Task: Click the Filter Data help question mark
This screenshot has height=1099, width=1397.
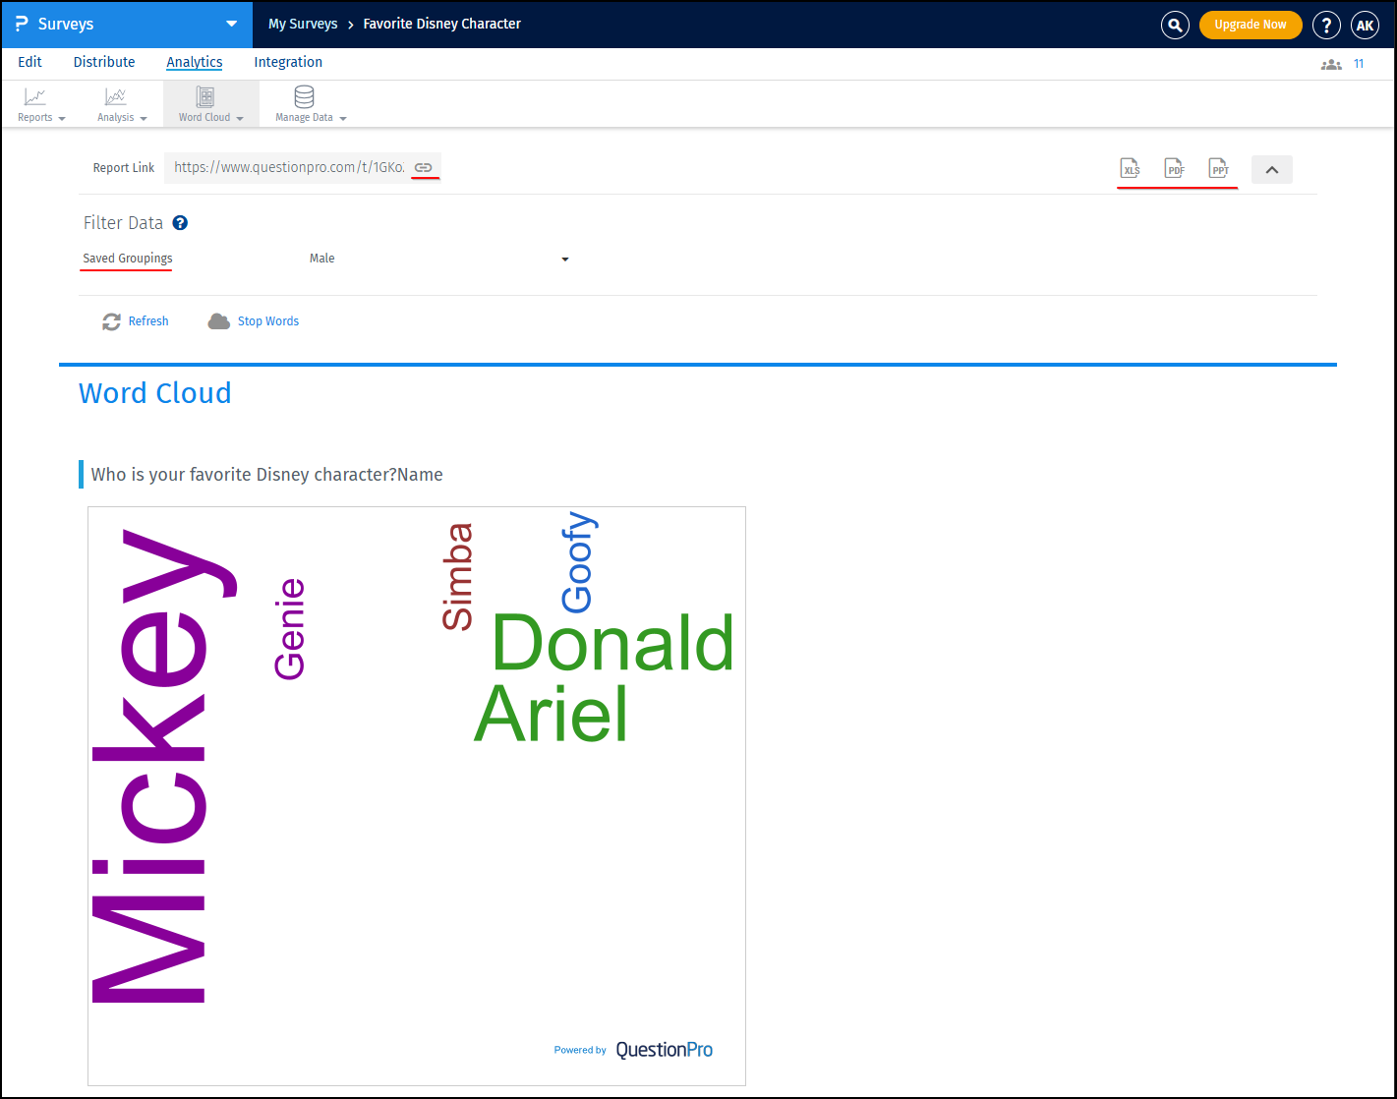Action: click(180, 222)
